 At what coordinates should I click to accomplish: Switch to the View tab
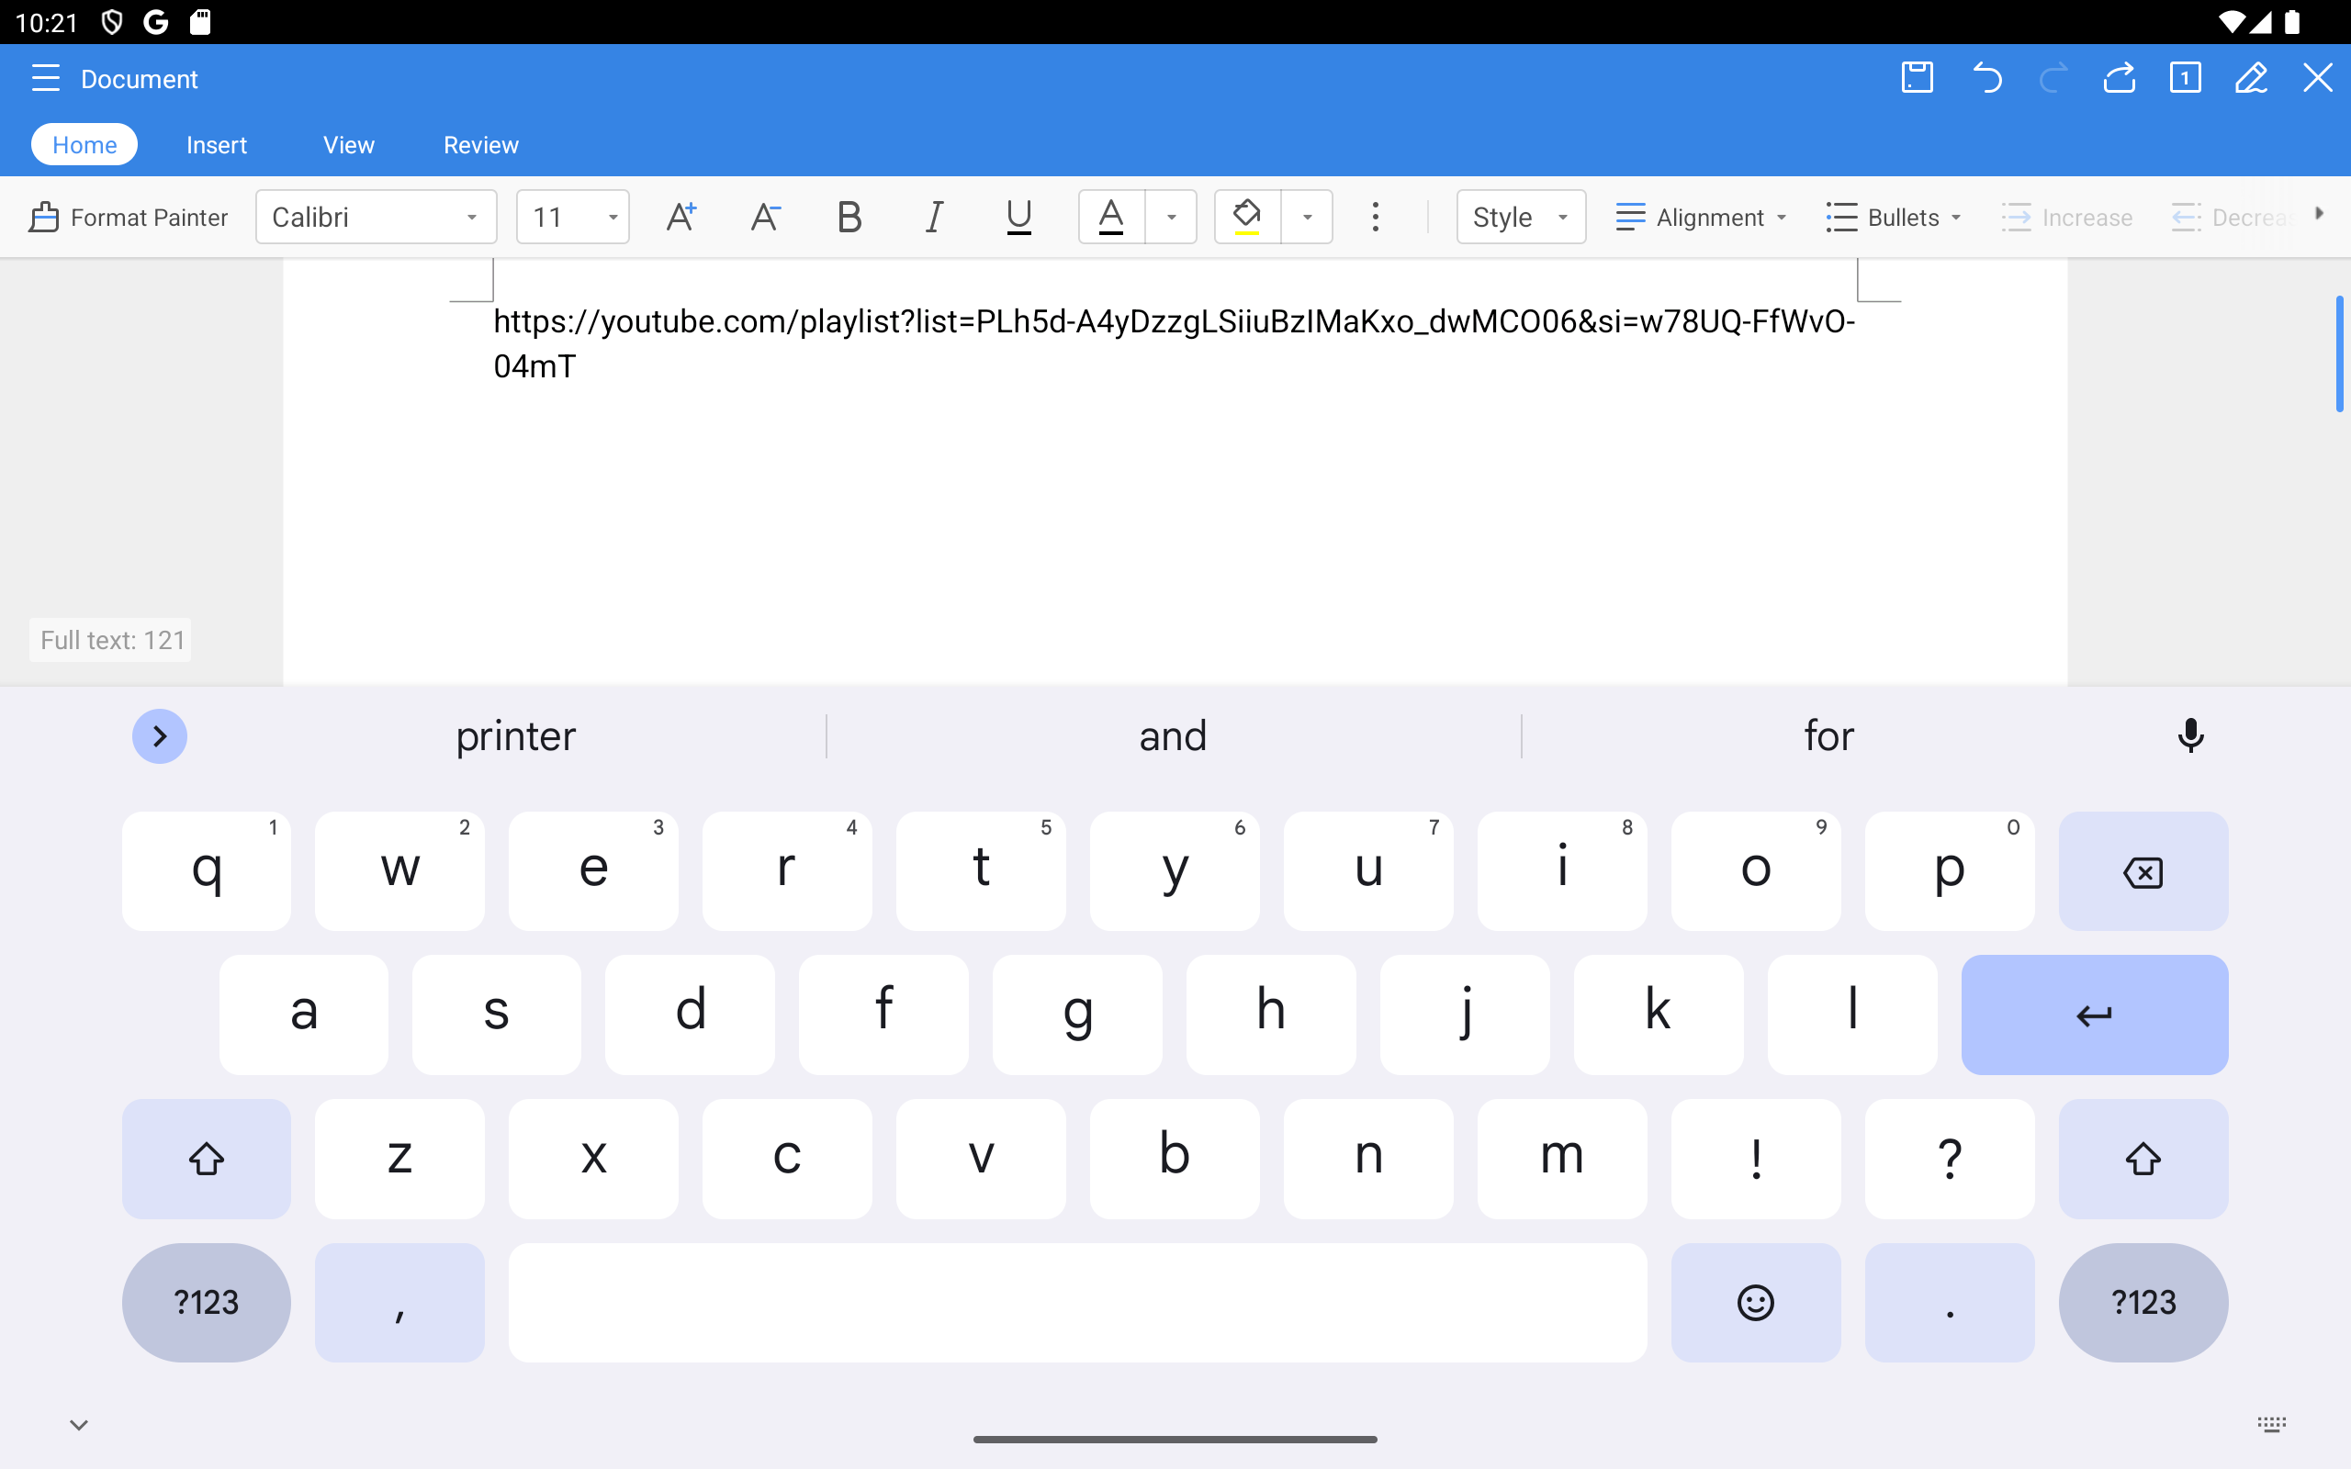pyautogui.click(x=349, y=145)
